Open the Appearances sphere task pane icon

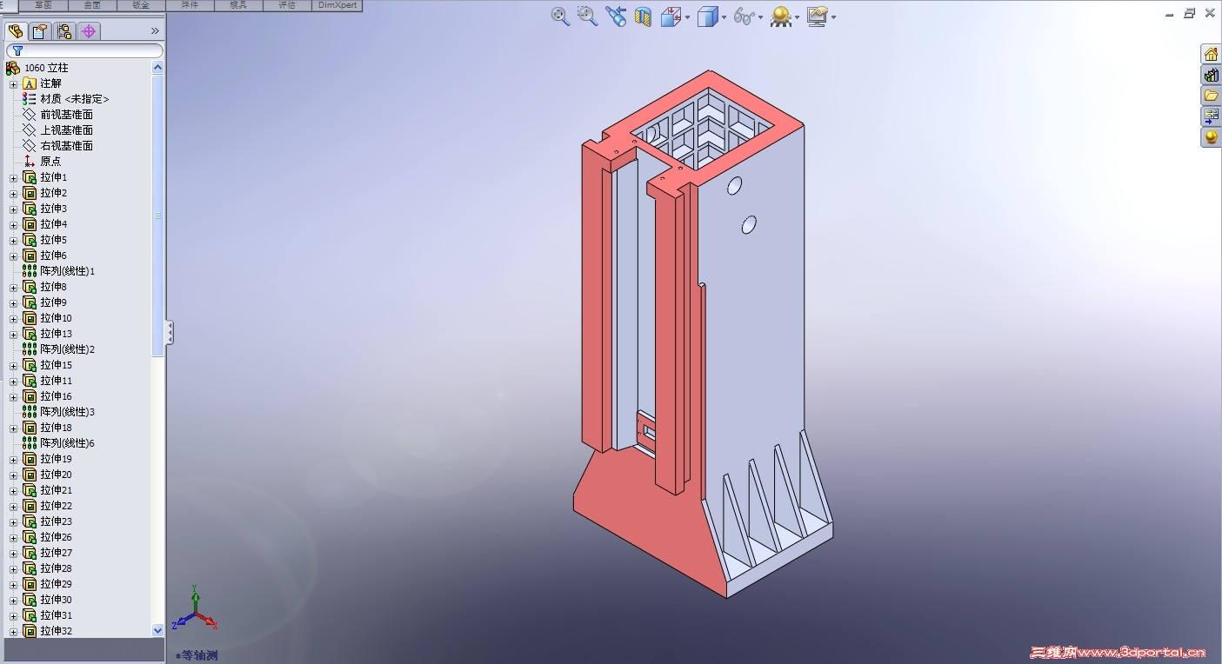click(x=1211, y=137)
